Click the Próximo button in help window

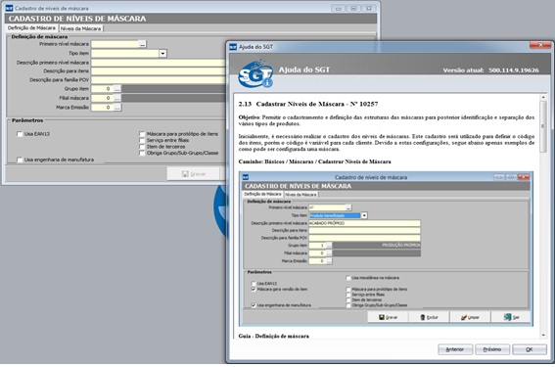(x=492, y=349)
